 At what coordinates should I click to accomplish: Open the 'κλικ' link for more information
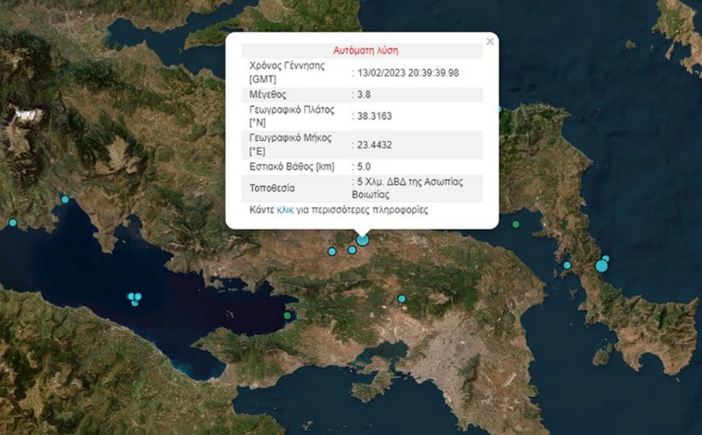(x=285, y=210)
